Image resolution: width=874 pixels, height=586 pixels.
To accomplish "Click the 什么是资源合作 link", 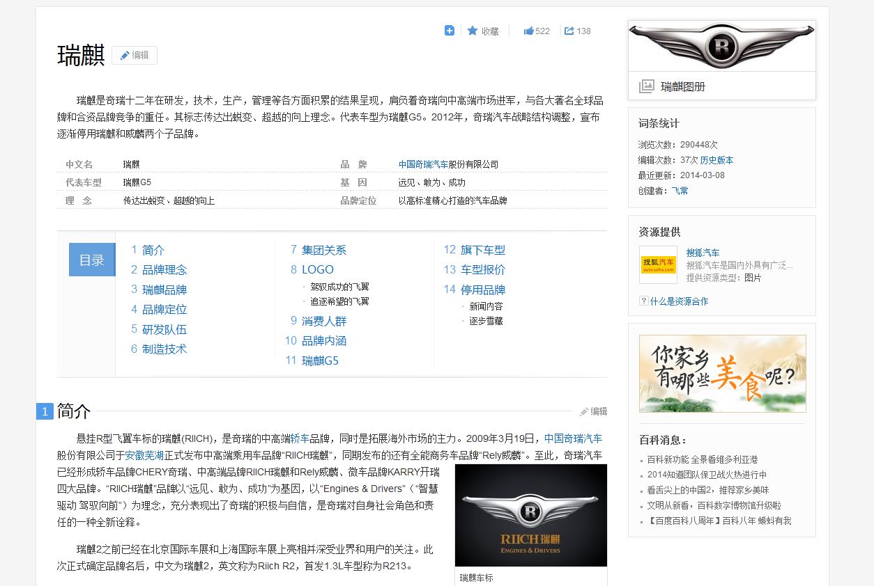I will point(679,301).
